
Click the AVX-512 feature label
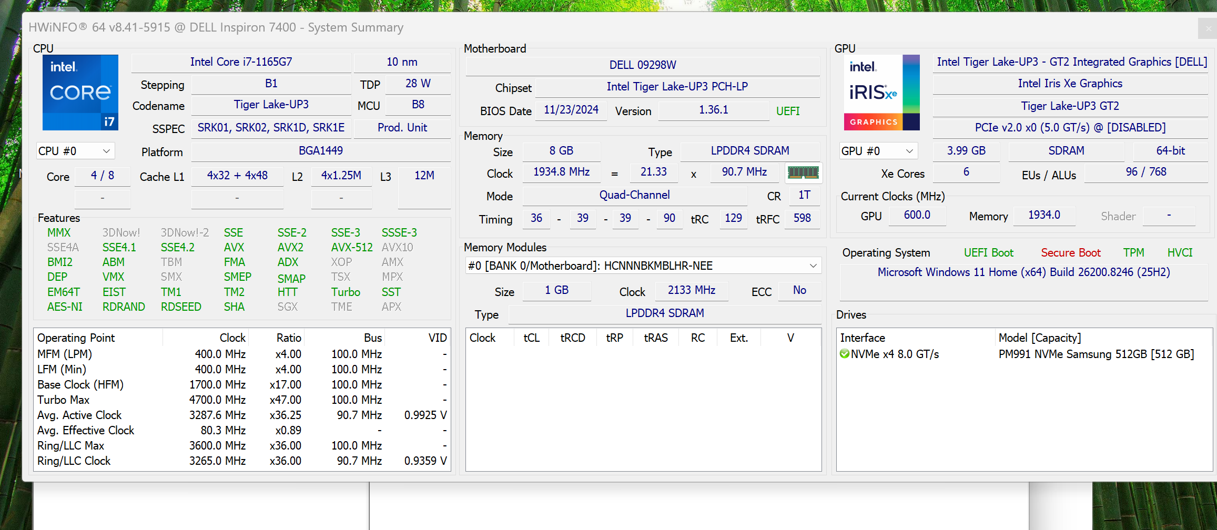point(352,248)
